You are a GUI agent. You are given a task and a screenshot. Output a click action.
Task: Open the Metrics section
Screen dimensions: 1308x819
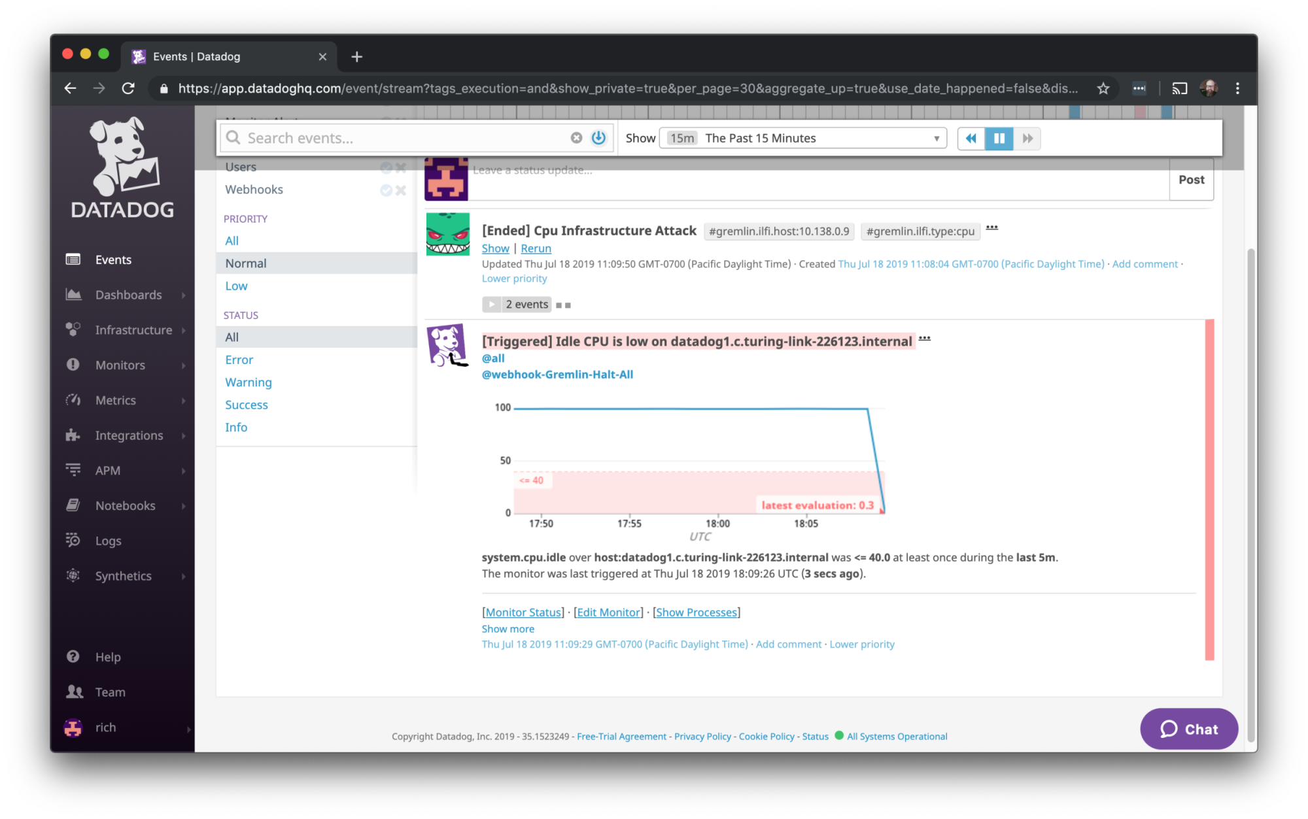click(116, 400)
